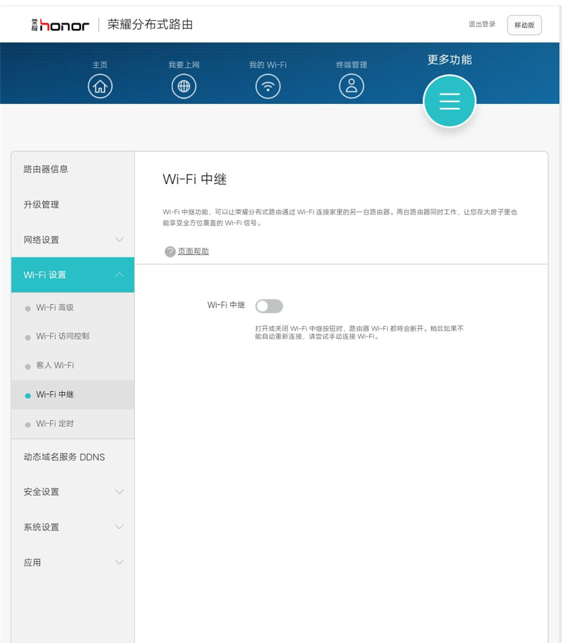Click the question mark help icon
The image size is (562, 643).
pos(170,252)
